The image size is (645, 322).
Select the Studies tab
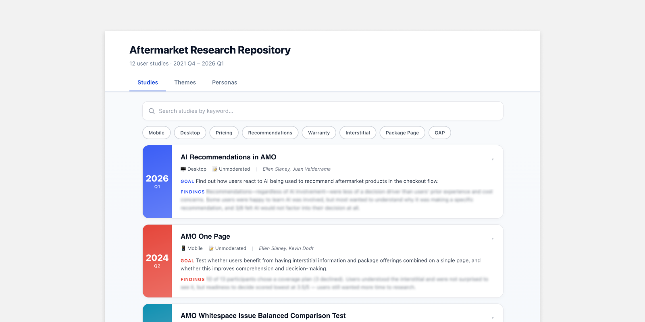tap(148, 83)
